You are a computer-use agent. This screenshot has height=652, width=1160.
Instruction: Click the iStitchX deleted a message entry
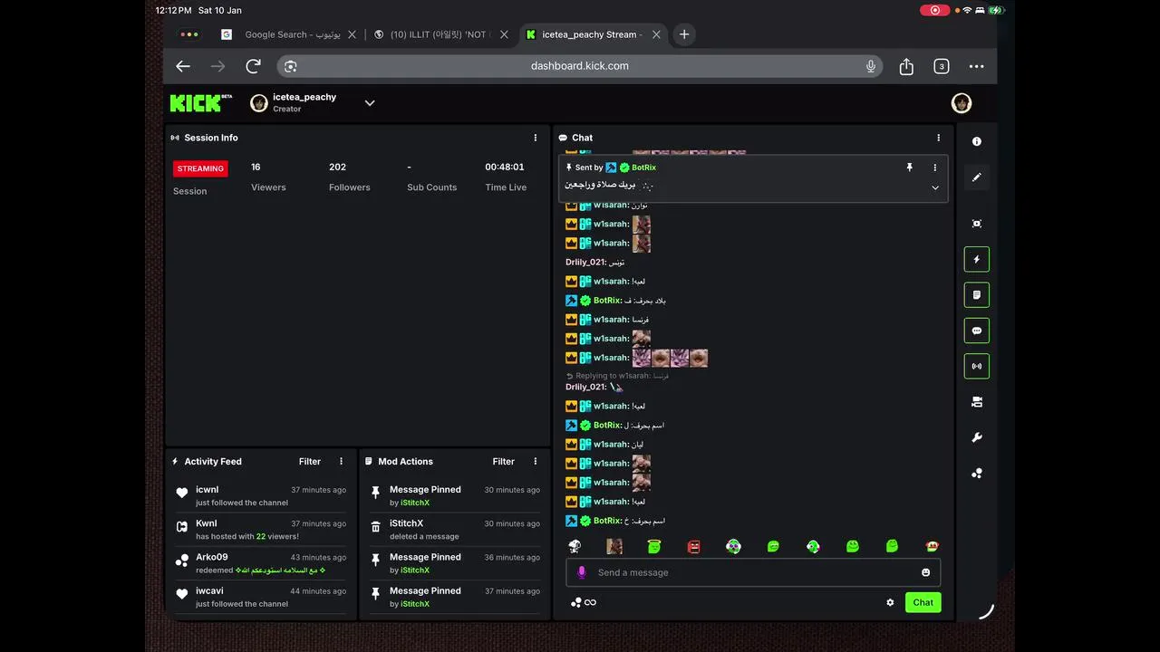tap(455, 530)
